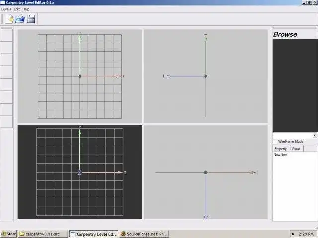Expand the dropdown below the Browse preview
The image size is (318, 238).
[x=314, y=135]
